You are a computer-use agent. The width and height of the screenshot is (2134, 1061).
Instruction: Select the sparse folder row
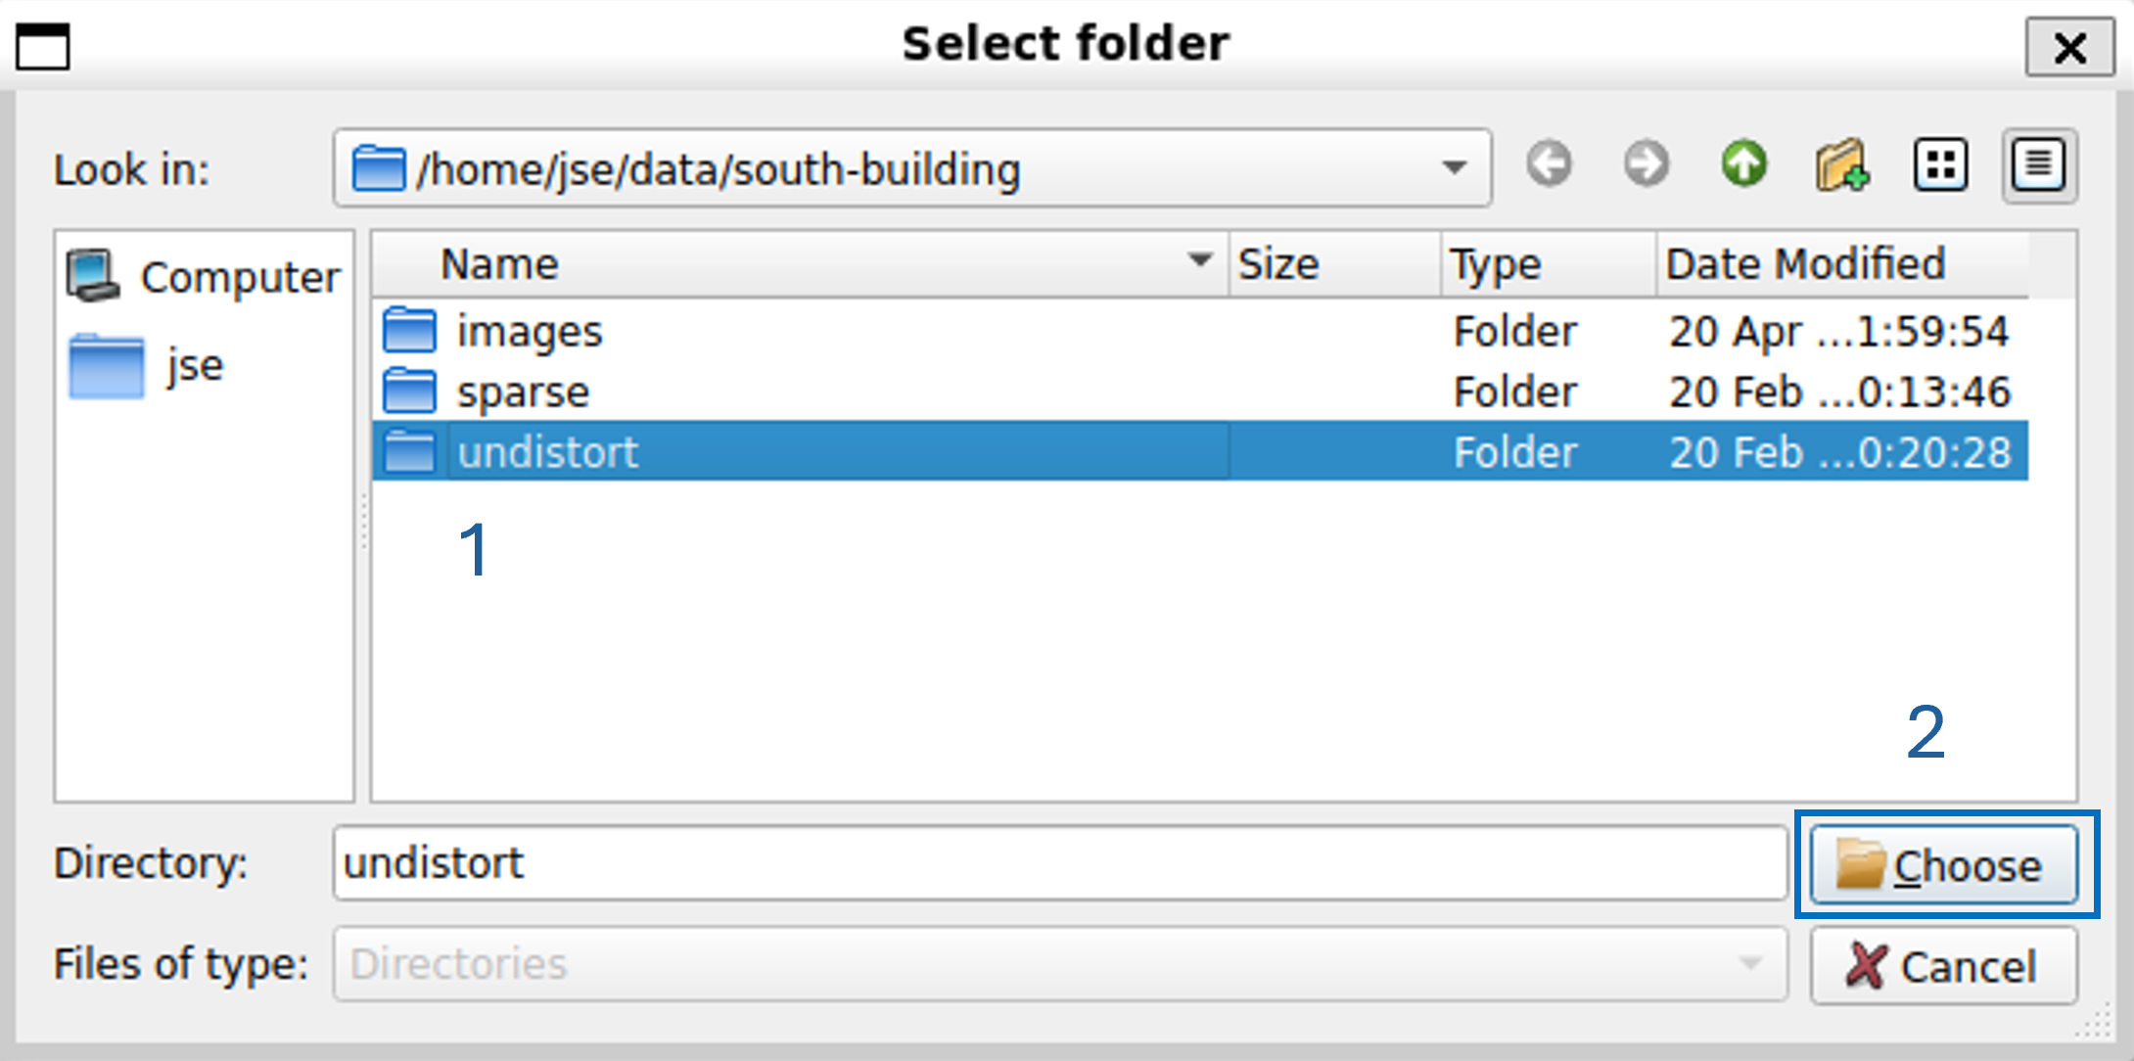point(523,392)
